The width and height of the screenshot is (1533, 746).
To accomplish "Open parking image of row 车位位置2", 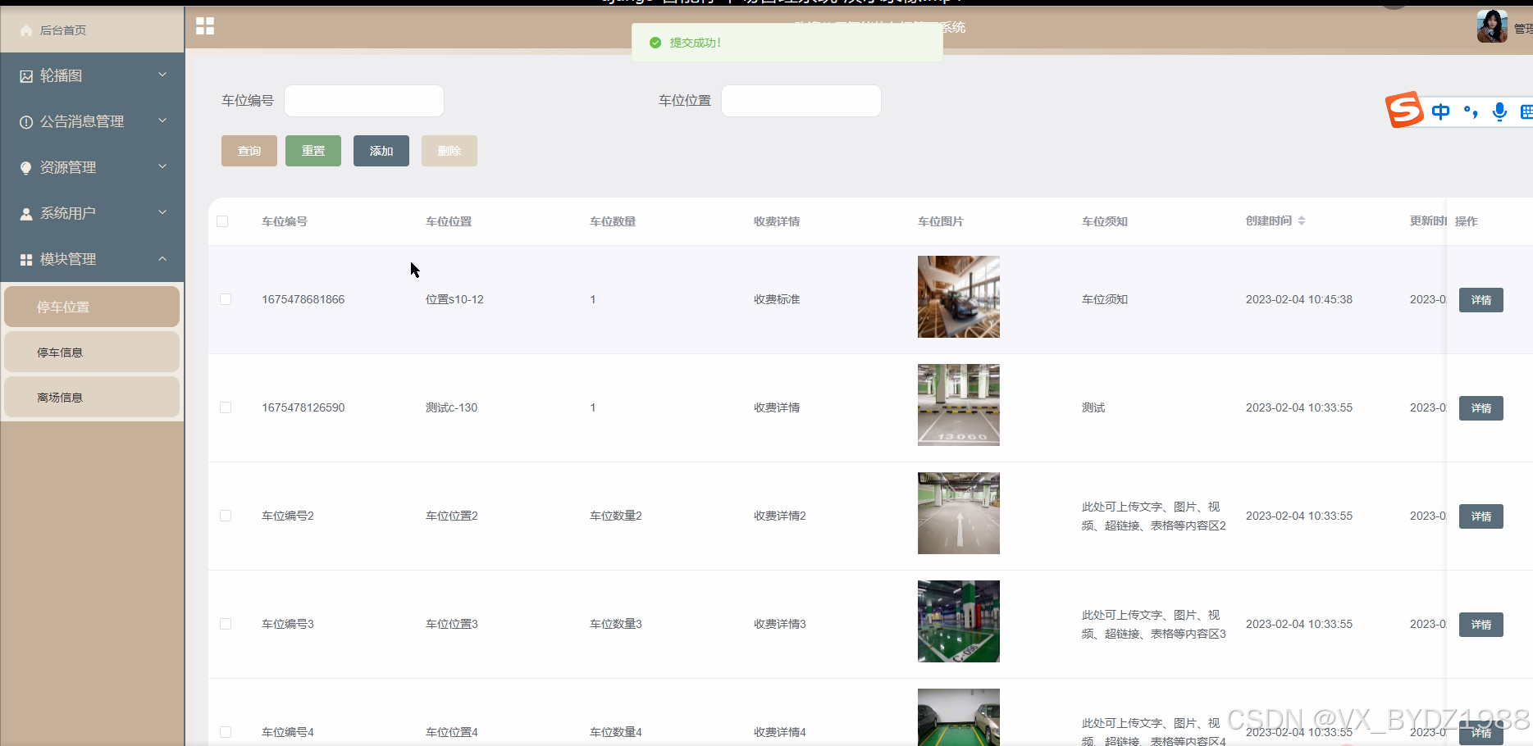I will [x=959, y=513].
